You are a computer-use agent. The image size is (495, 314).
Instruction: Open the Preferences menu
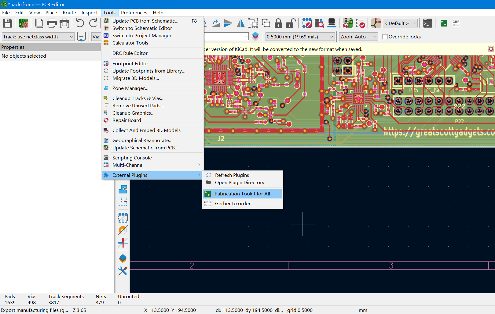pos(134,12)
